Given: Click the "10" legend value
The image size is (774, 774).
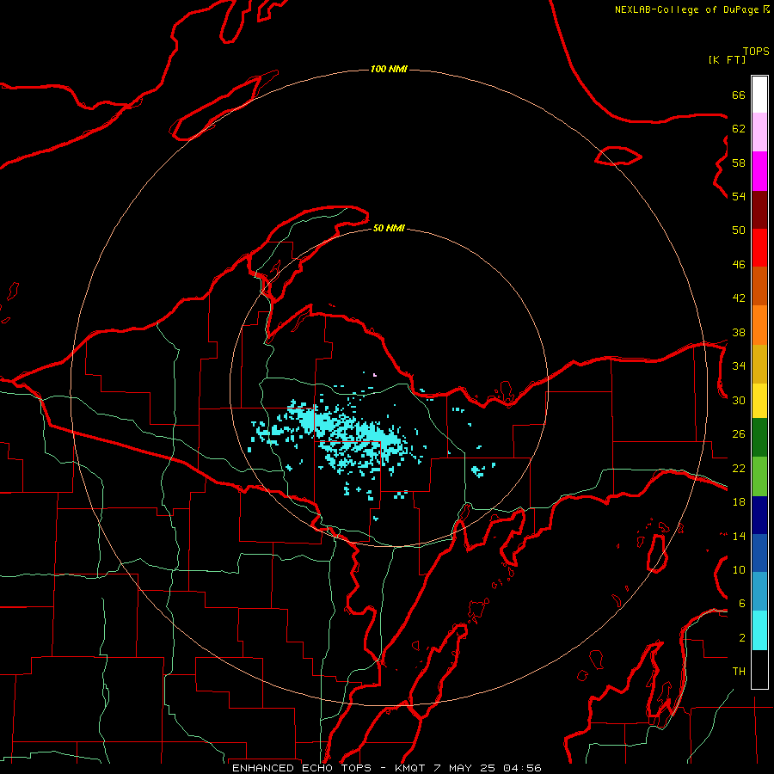Looking at the screenshot, I should click(739, 570).
